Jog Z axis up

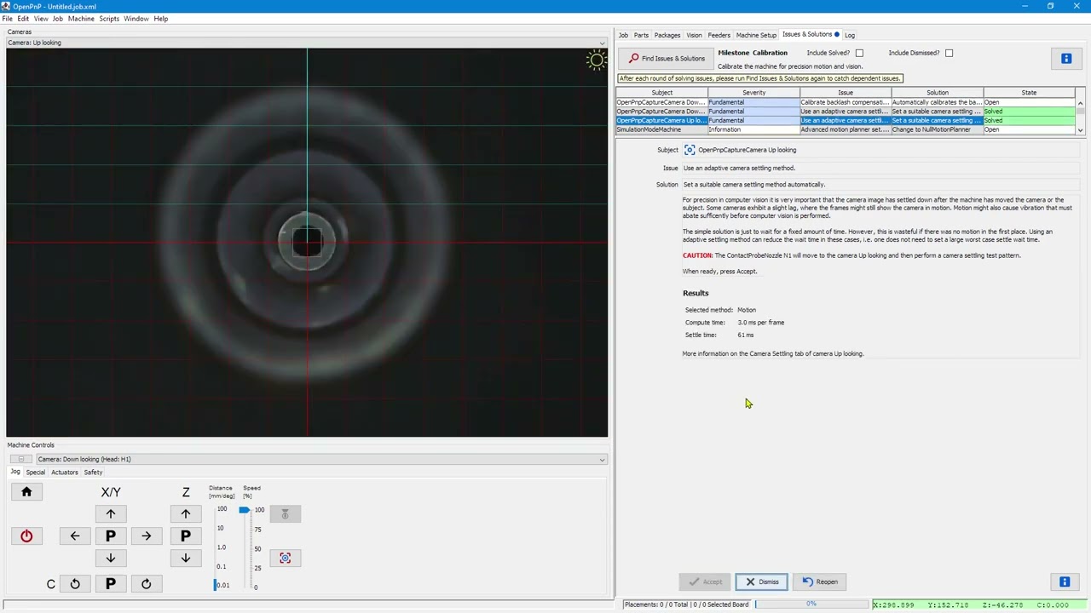pos(185,514)
